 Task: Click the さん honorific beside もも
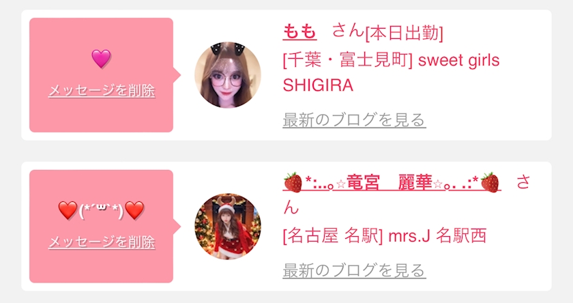(x=349, y=31)
